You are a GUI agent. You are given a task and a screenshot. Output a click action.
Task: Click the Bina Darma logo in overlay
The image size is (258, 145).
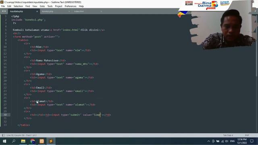(207, 5)
